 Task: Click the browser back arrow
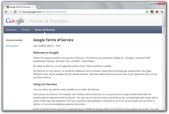click(x=6, y=12)
